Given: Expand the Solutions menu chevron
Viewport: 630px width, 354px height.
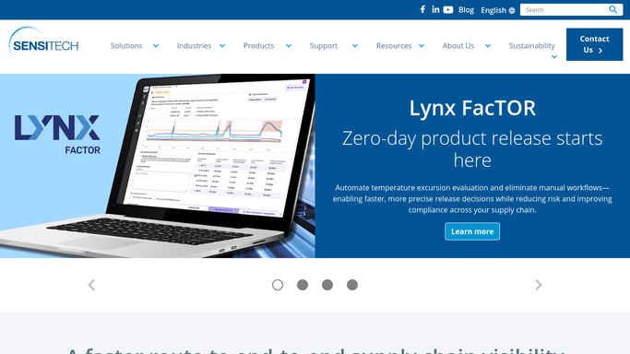Looking at the screenshot, I should 156,46.
